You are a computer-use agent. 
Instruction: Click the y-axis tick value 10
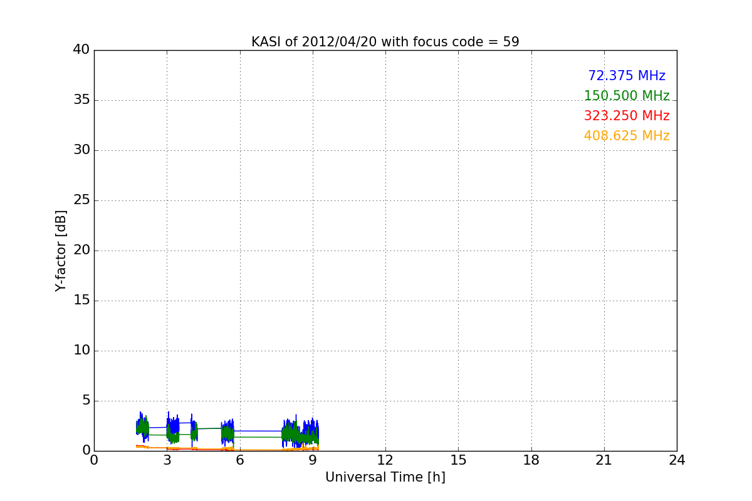tap(81, 351)
